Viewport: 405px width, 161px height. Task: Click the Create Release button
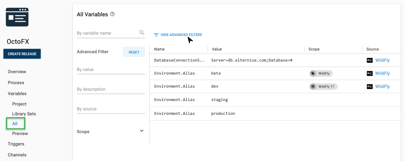tap(22, 54)
